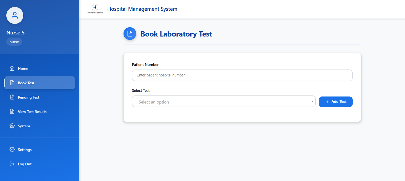
Task: Go to View Test Results
Action: pyautogui.click(x=32, y=112)
